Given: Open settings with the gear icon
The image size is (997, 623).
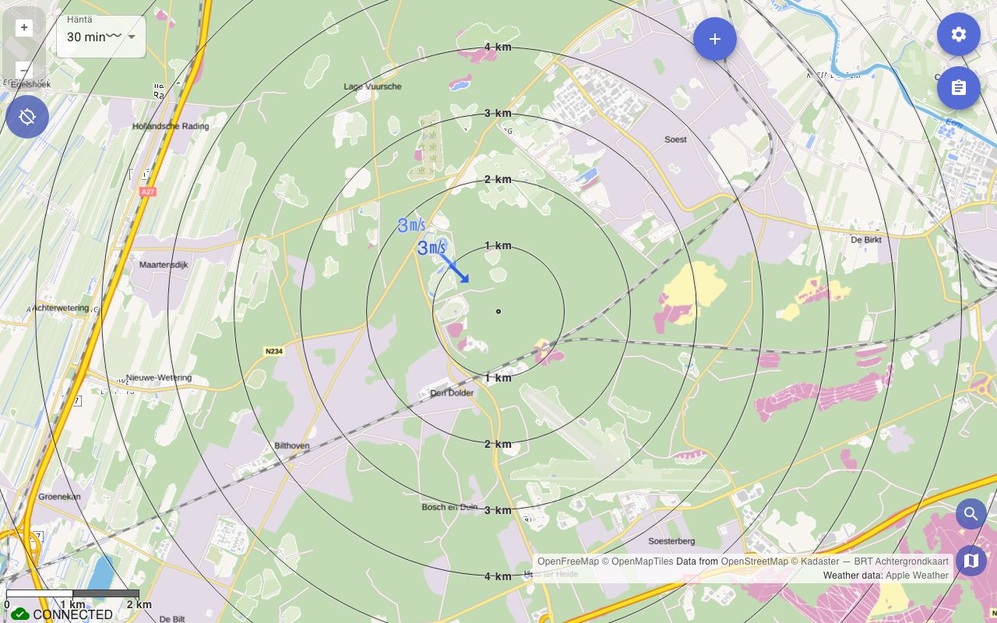Looking at the screenshot, I should [959, 34].
